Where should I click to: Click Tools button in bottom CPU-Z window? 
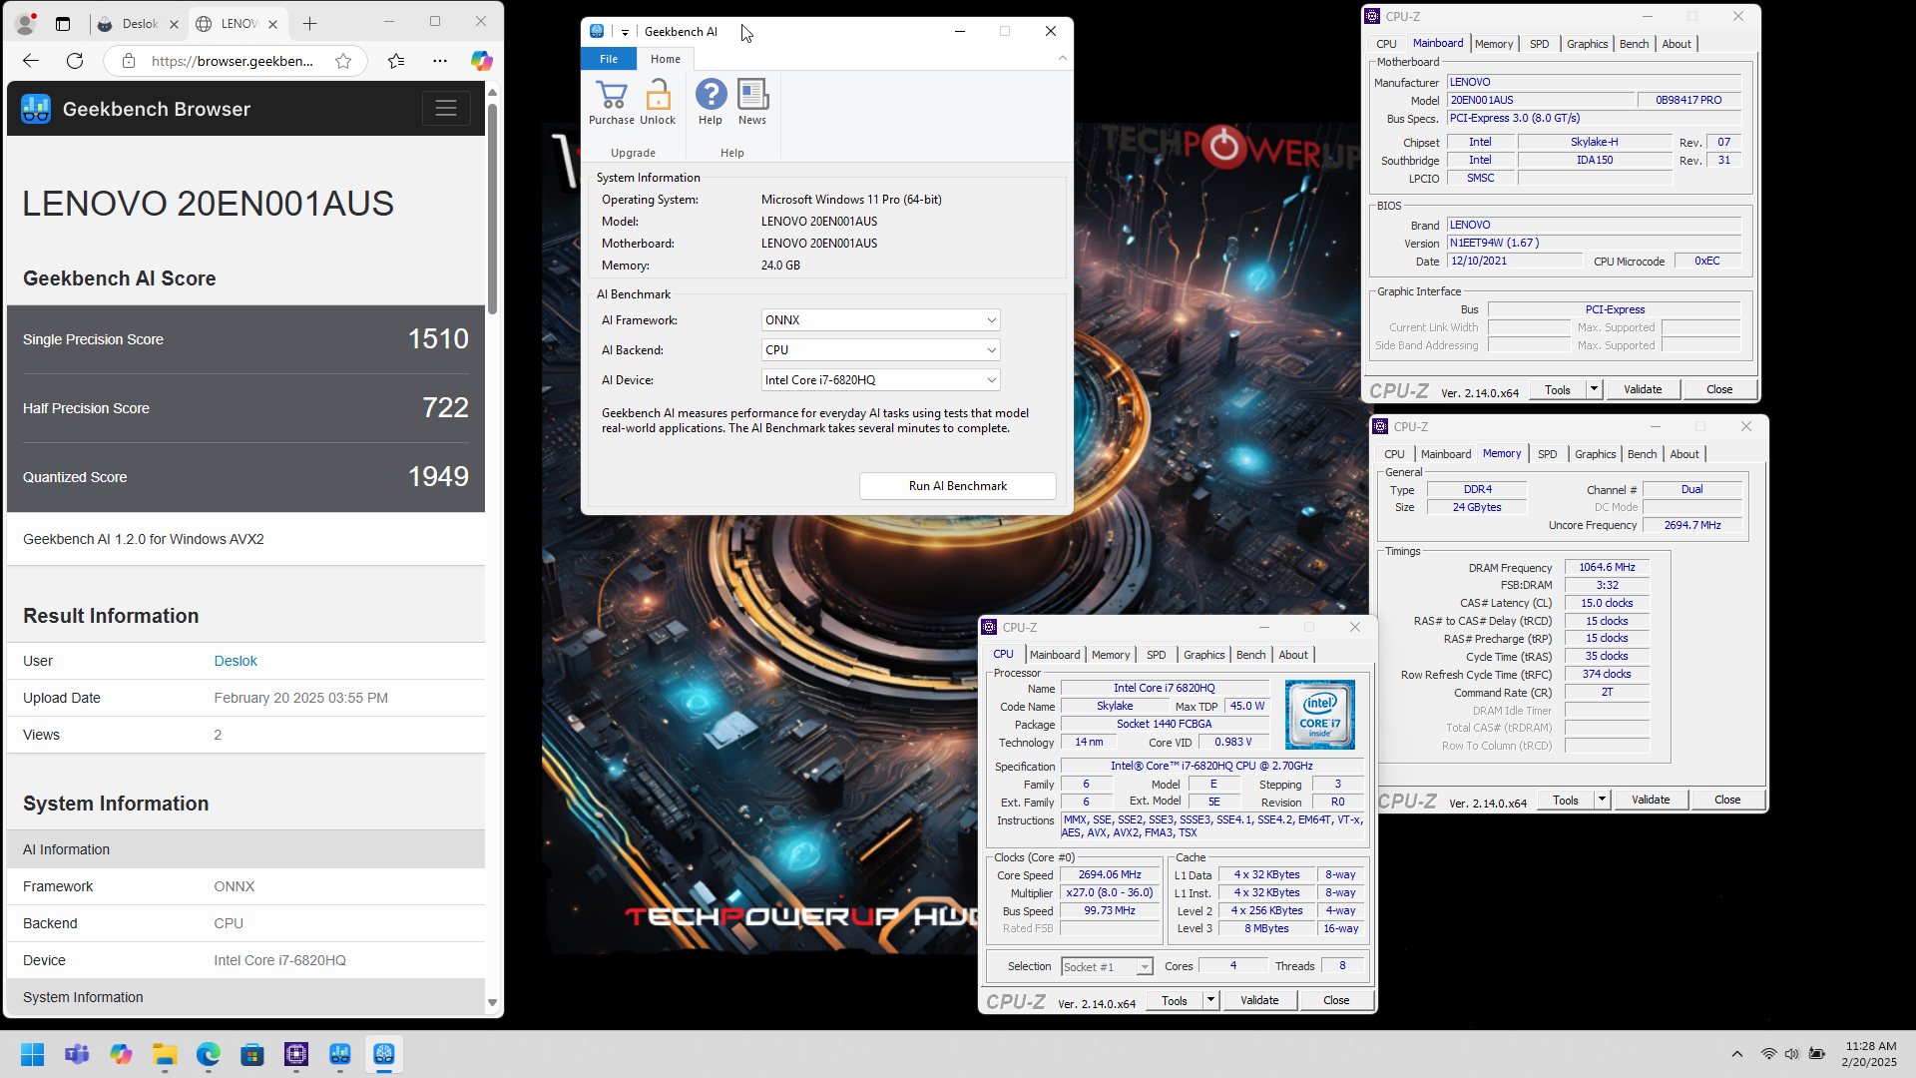click(x=1175, y=1000)
